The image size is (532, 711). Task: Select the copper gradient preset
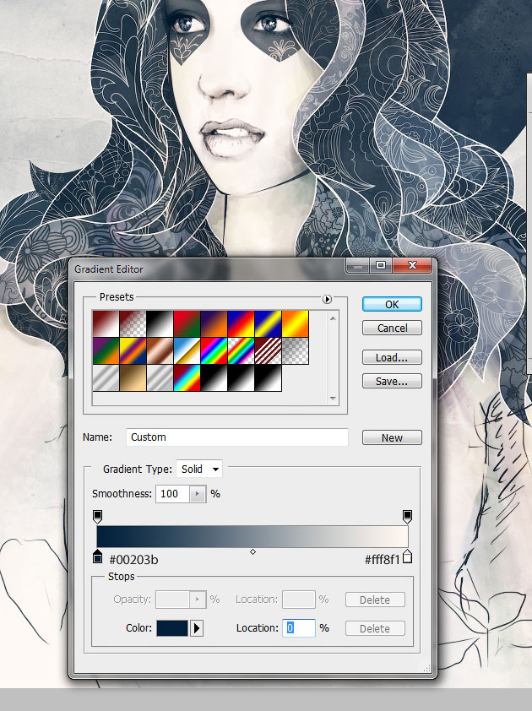coord(160,351)
